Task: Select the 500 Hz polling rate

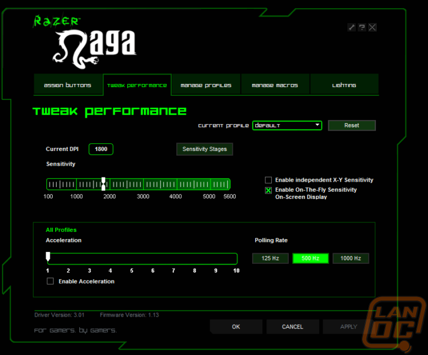Action: click(x=311, y=258)
